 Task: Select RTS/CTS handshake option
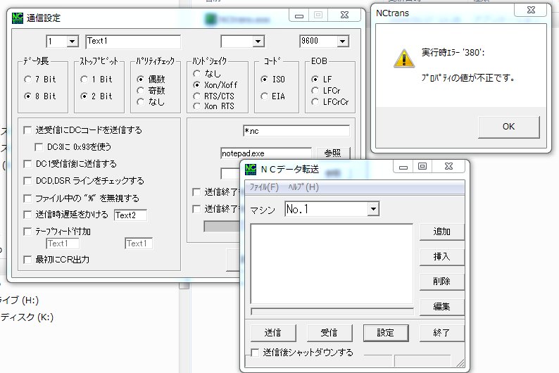197,95
